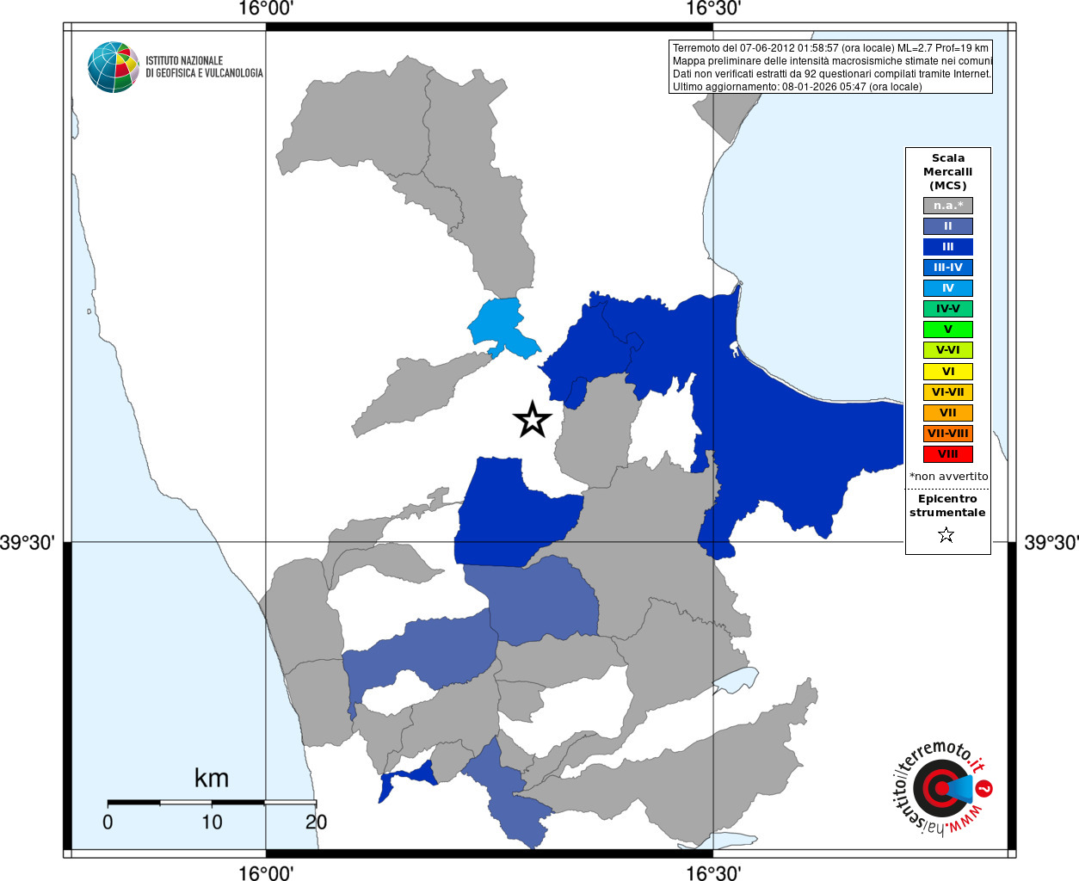
Task: Select the n.a. gray legend swatch
Action: pos(948,206)
